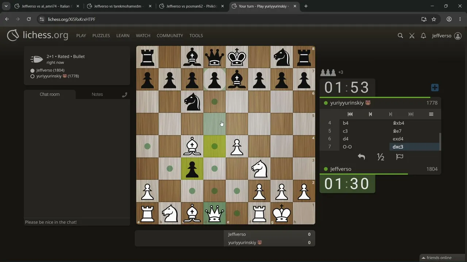Click the move list scrollbar
The image size is (467, 262).
tap(440, 142)
